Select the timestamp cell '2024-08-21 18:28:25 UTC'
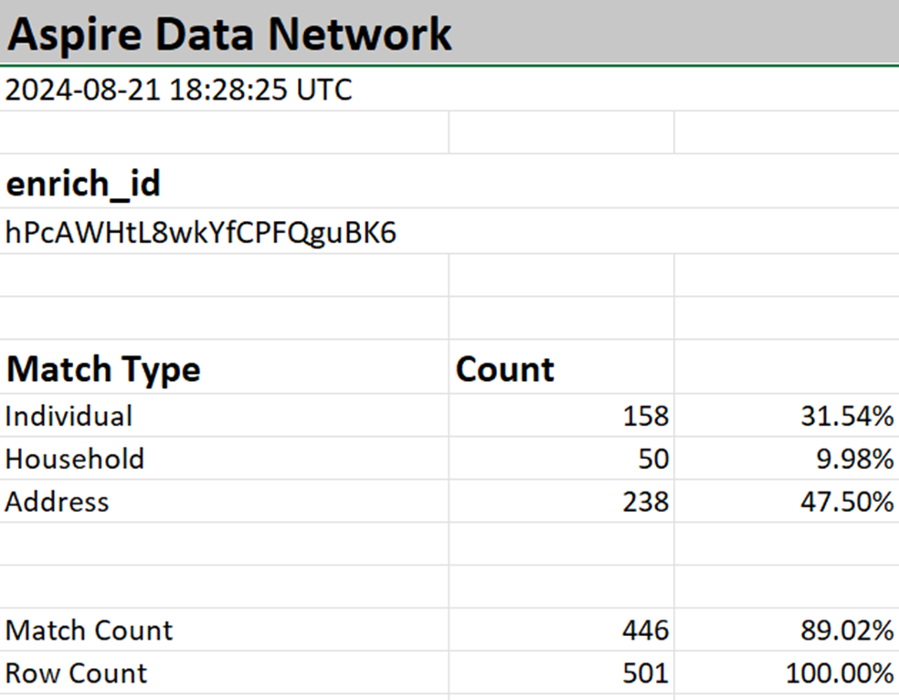 click(x=449, y=90)
